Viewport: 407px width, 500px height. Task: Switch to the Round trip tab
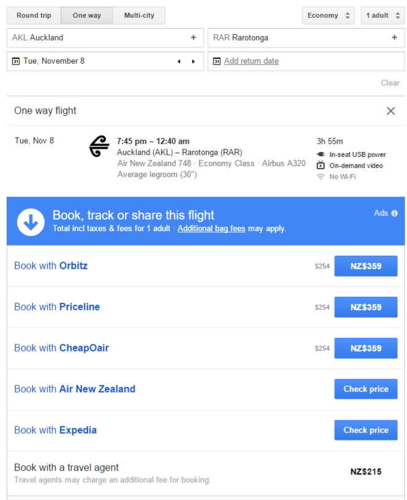click(x=34, y=15)
